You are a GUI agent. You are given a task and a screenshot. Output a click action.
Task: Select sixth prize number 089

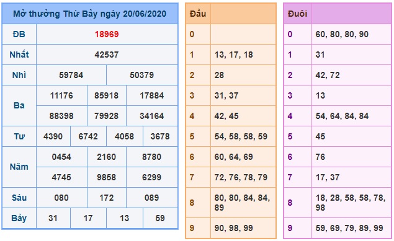[x=152, y=198]
